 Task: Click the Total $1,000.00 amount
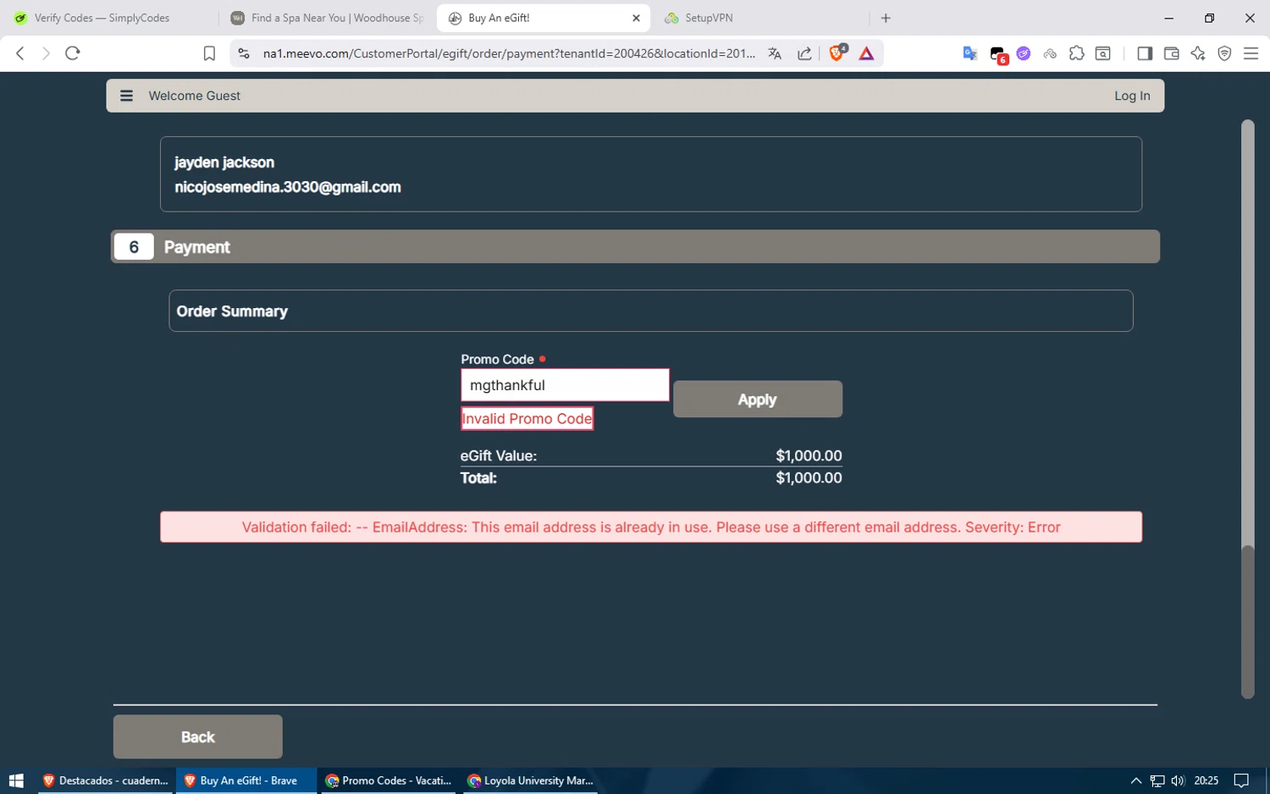click(809, 477)
